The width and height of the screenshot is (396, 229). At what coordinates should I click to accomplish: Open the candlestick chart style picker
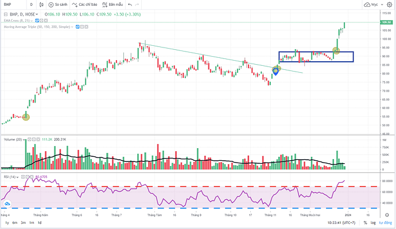point(41,5)
